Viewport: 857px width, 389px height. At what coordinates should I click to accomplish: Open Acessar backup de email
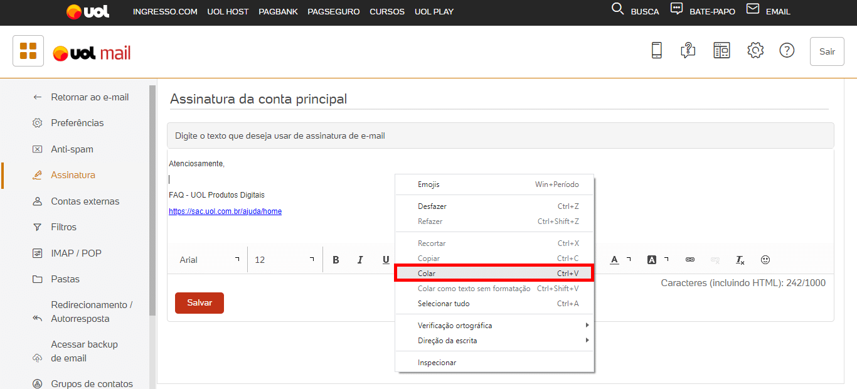75,351
